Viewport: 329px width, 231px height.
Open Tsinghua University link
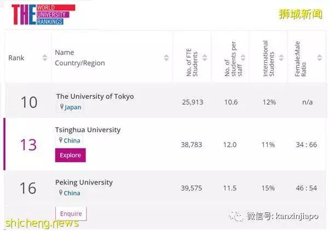pos(88,130)
